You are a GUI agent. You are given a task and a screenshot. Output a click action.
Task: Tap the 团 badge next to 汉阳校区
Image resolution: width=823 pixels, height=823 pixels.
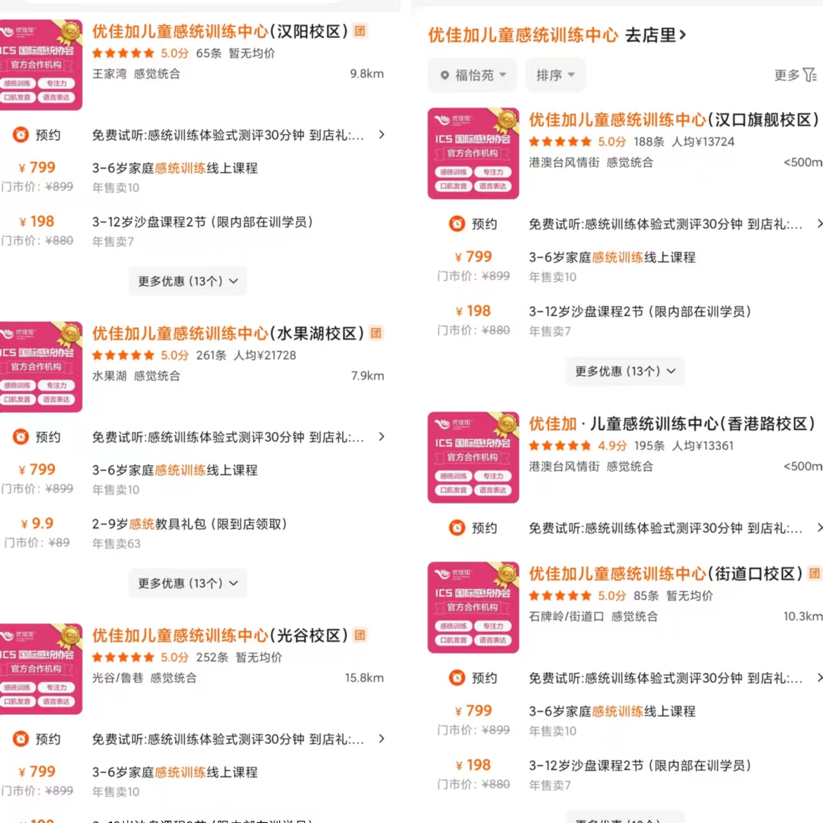point(360,31)
